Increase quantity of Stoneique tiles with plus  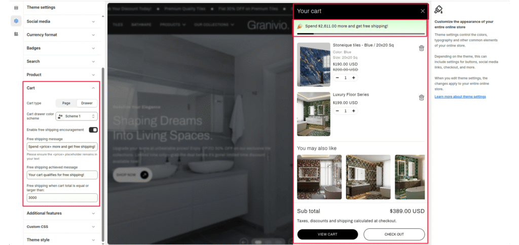(354, 77)
